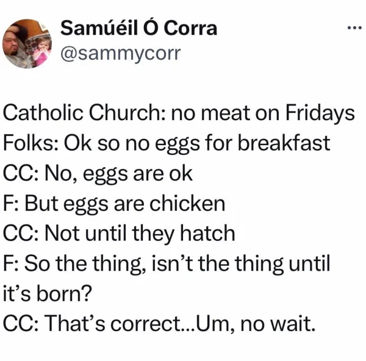Screen dimensions: 366x361
Task: Select the last line 'CC: That's correct...Um, no wait.'
Action: coord(159,323)
